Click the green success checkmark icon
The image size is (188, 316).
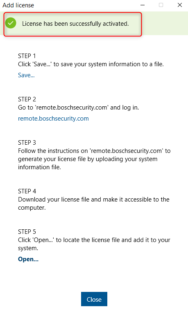[x=11, y=23]
